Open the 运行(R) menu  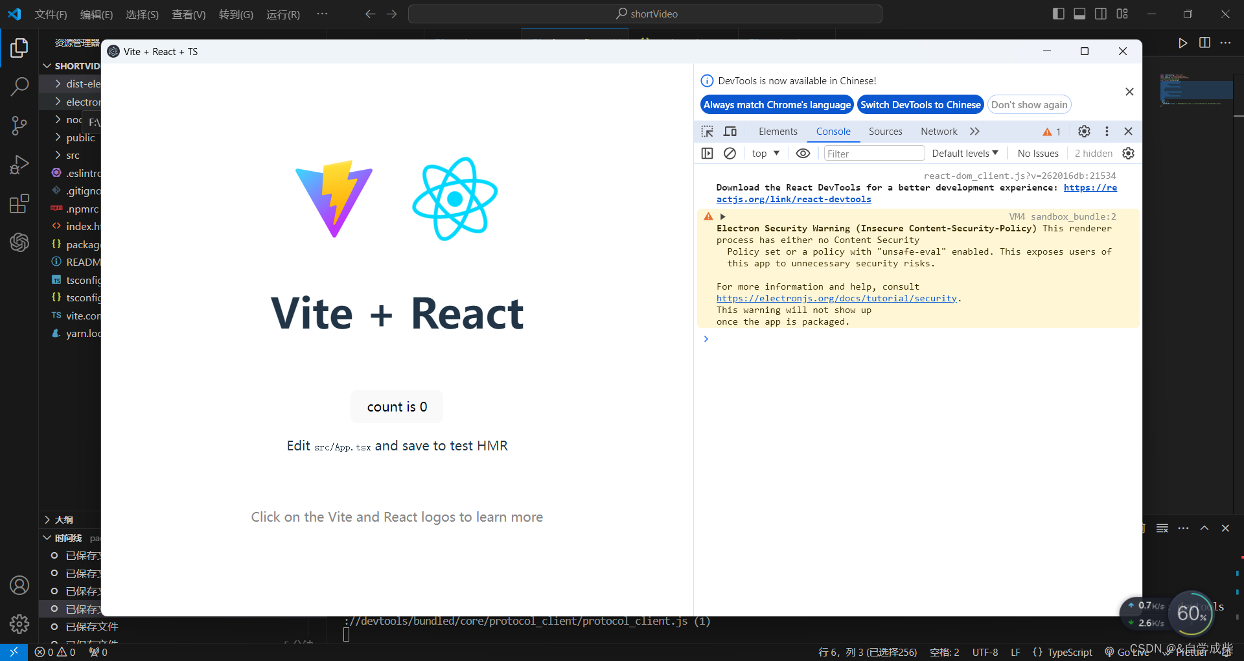tap(282, 14)
